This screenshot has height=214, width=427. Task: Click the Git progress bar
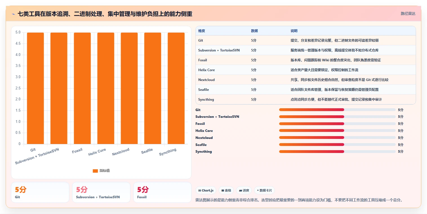337,110
